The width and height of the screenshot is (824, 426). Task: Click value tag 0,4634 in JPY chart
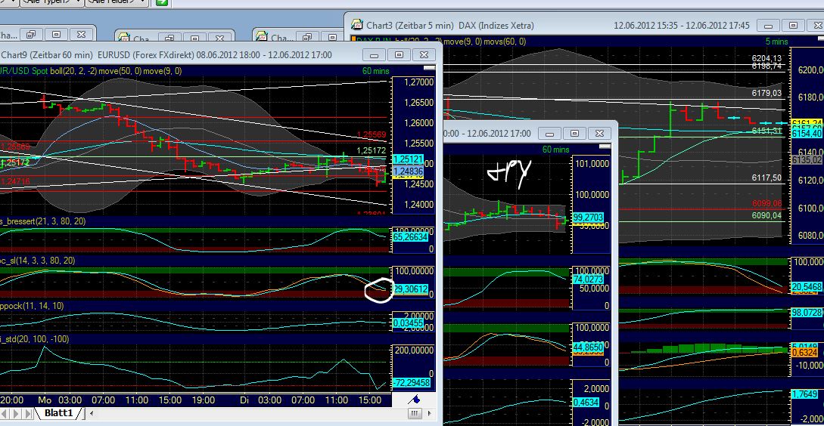587,403
